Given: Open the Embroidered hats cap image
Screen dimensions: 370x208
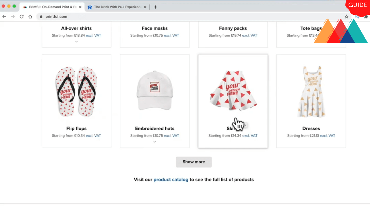Looking at the screenshot, I should click(155, 90).
